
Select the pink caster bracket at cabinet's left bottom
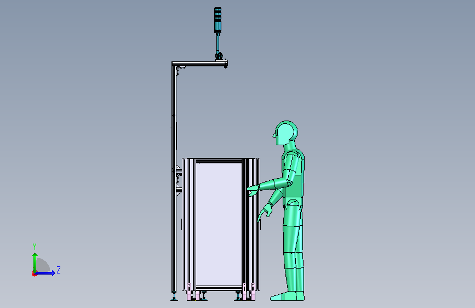point(189,292)
